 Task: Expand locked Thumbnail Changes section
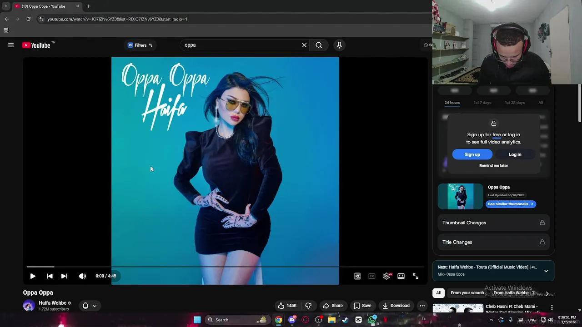[493, 223]
